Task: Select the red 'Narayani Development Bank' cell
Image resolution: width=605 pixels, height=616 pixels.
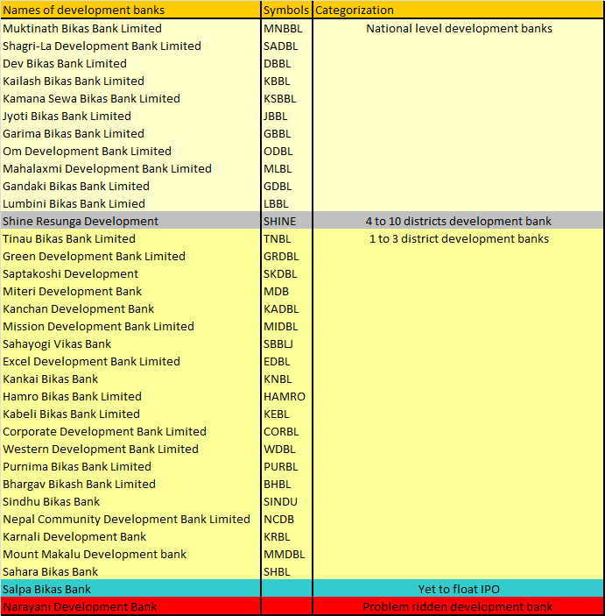Action: click(x=130, y=607)
